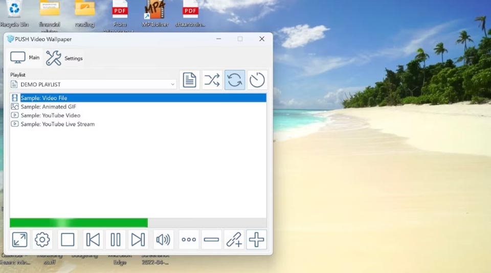Pause the current video wallpaper
The width and height of the screenshot is (491, 273).
click(116, 240)
